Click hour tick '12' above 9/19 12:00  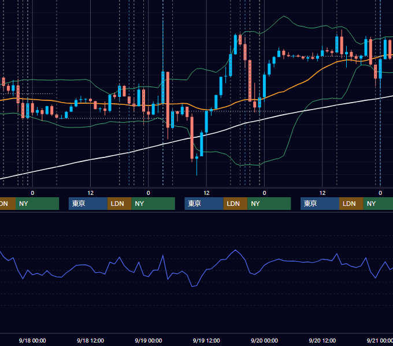206,193
